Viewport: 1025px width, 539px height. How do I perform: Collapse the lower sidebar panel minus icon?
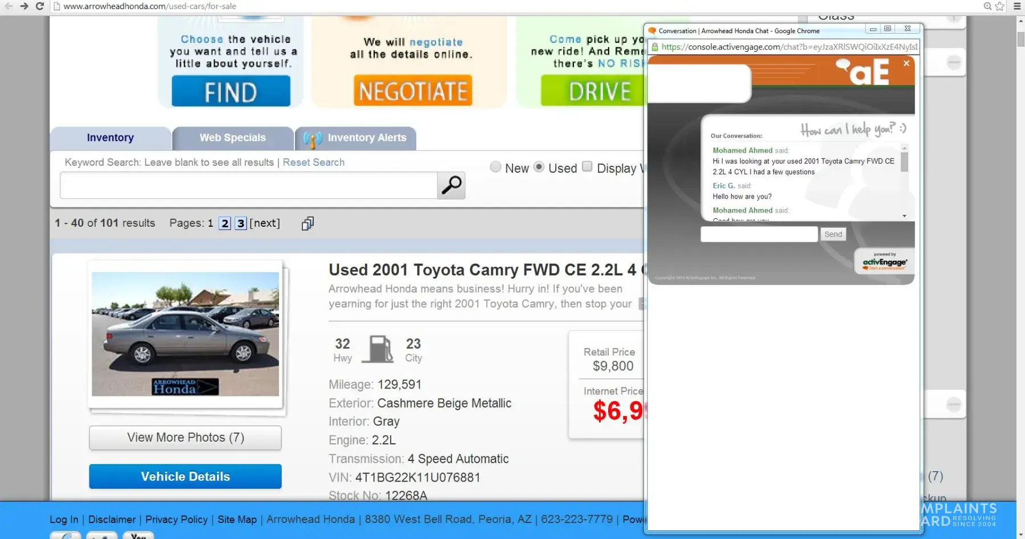tap(954, 405)
